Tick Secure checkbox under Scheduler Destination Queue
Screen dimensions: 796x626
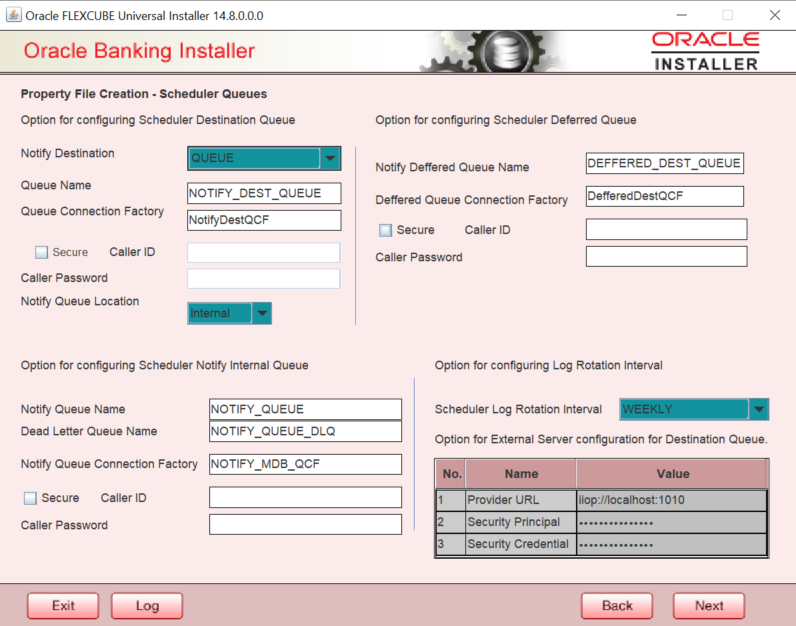click(x=41, y=252)
